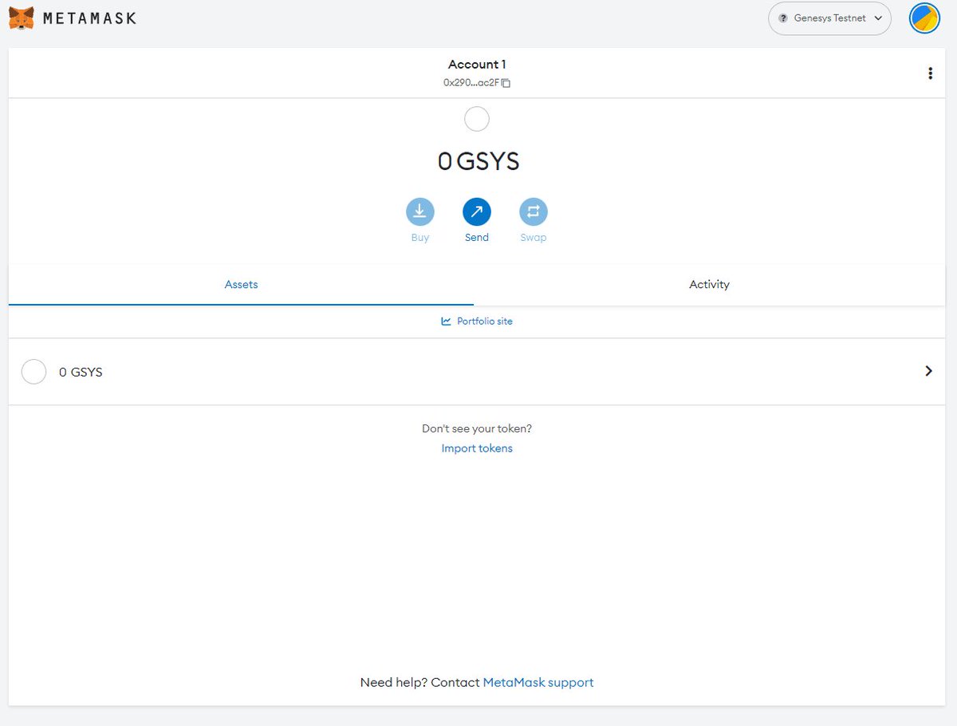Click the MetaMask fox logo

(22, 18)
